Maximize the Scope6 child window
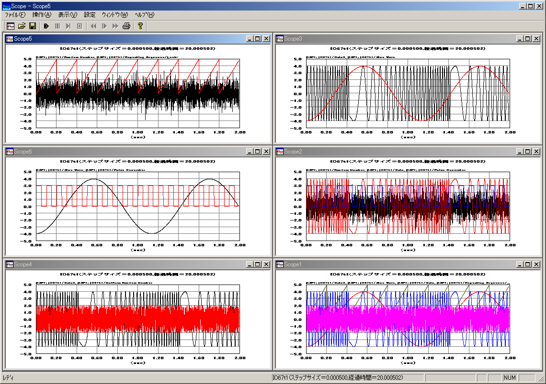546x384 pixels. pyautogui.click(x=258, y=152)
